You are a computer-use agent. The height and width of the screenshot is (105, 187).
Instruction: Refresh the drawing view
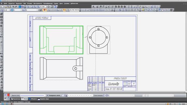[55, 7]
